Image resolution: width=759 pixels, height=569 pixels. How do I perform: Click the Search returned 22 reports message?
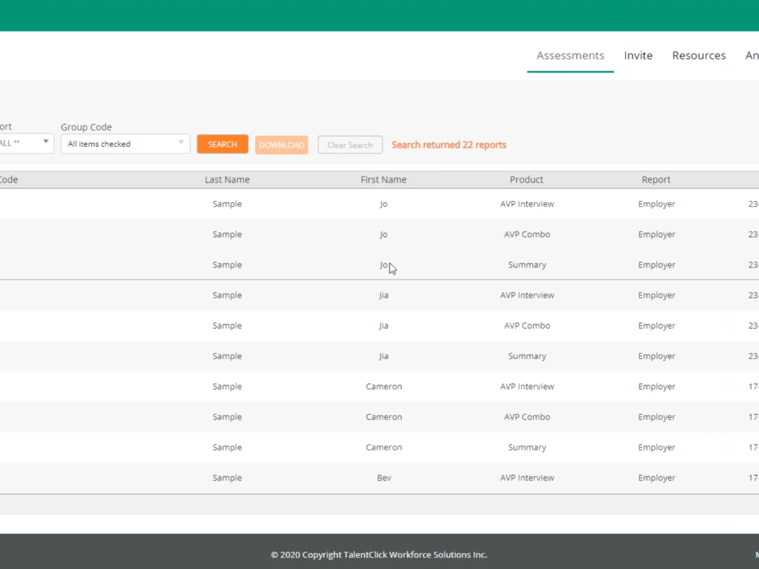pyautogui.click(x=448, y=145)
